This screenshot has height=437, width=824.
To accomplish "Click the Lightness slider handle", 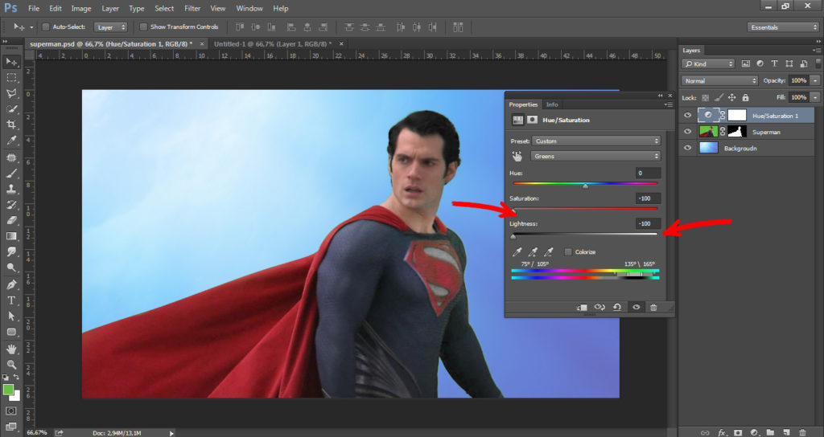I will coord(513,237).
